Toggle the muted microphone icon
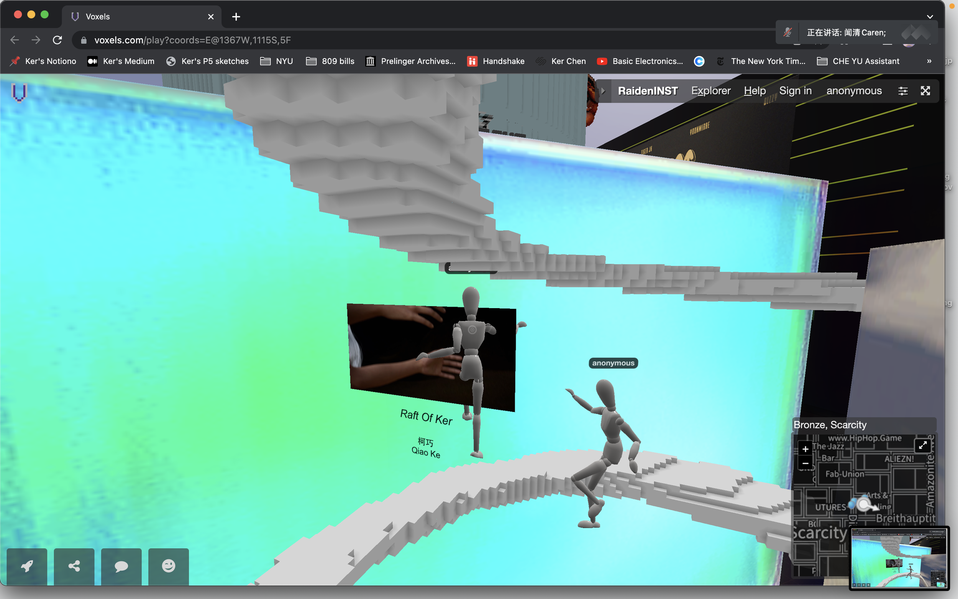The width and height of the screenshot is (958, 599). pyautogui.click(x=788, y=32)
